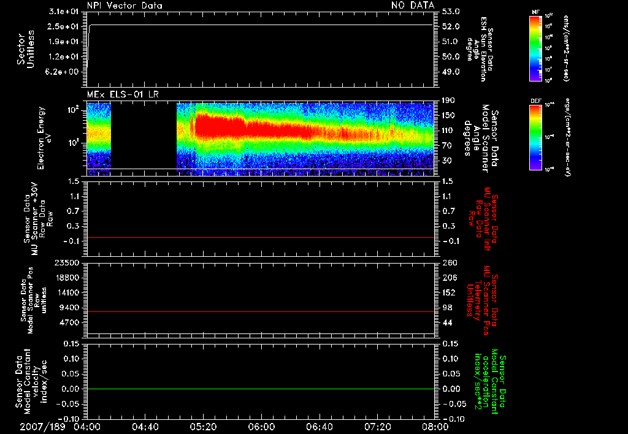
Task: Click the 'Sector Unitless' axis label
Action: pos(26,49)
